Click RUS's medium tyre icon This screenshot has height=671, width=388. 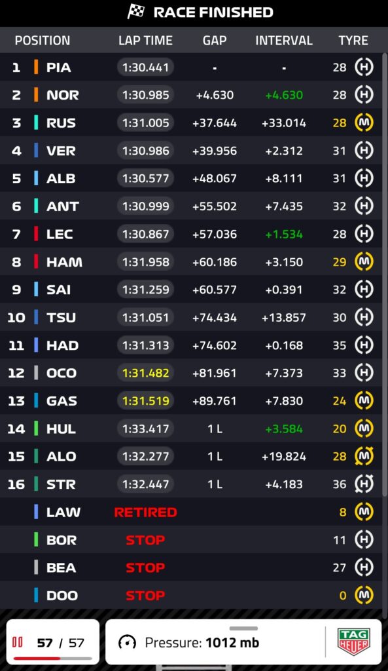coord(364,123)
